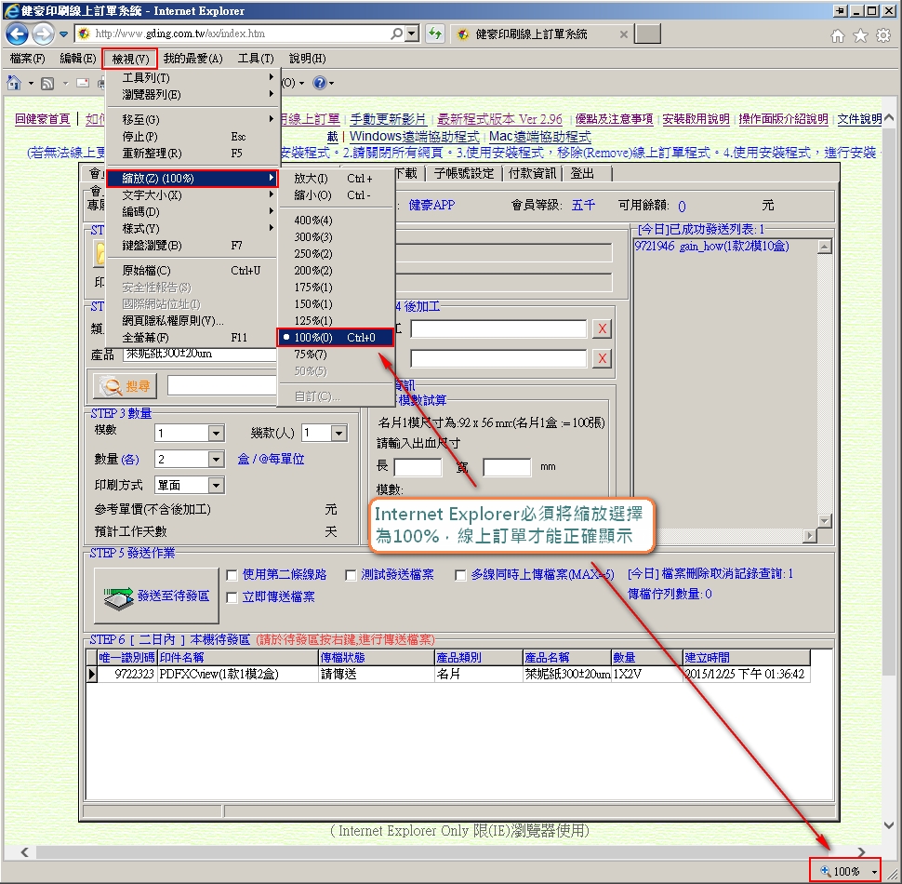The height and width of the screenshot is (884, 902).
Task: Open 回健豪首頁 link
Action: [42, 119]
